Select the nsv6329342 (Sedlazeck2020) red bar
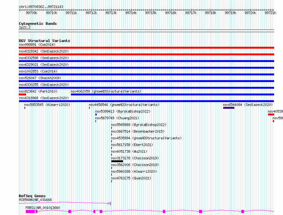 [x=146, y=54]
